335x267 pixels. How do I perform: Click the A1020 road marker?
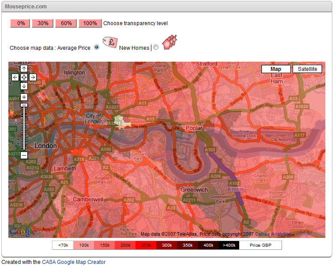coord(301,107)
